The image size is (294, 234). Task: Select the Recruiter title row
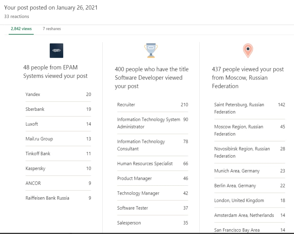[x=153, y=105]
